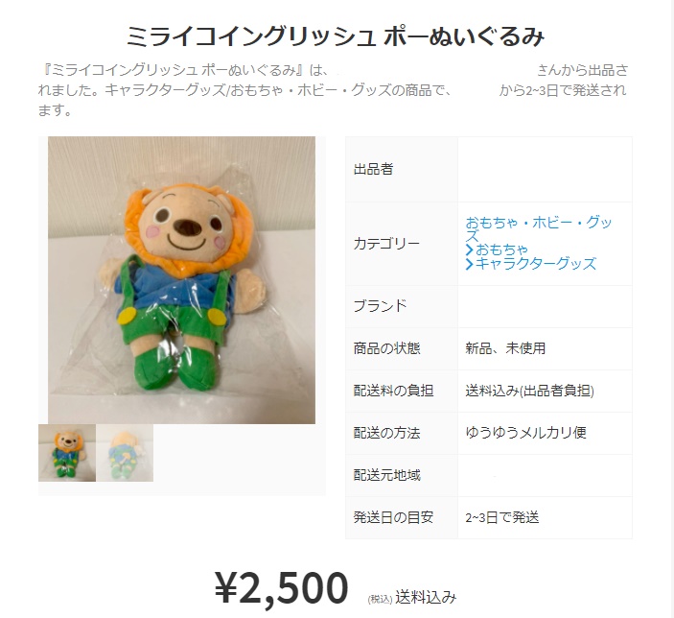The height and width of the screenshot is (618, 674).
Task: Click the main lion plush product photo
Action: tap(181, 280)
